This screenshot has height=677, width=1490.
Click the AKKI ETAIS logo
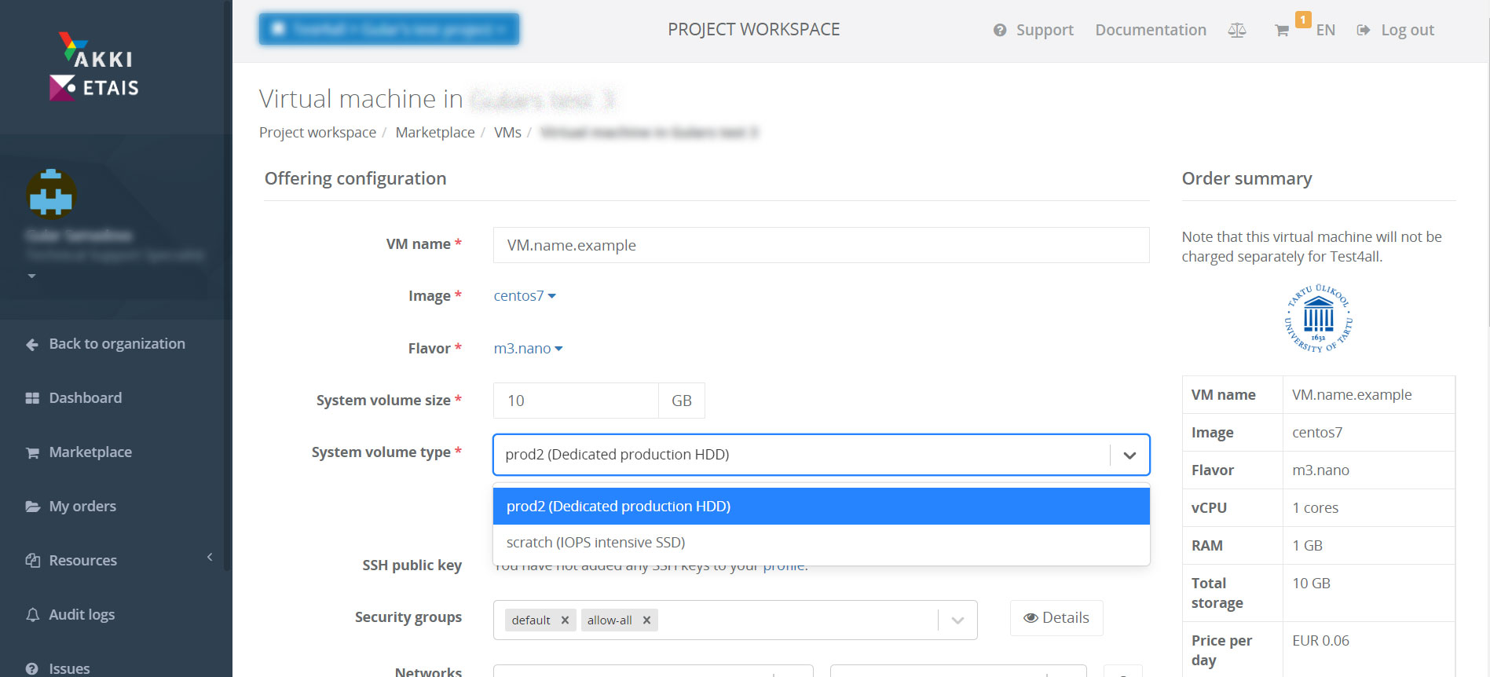click(x=94, y=67)
